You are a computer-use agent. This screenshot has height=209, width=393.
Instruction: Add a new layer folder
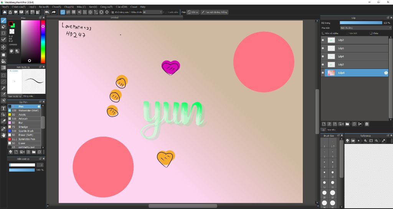(347, 124)
